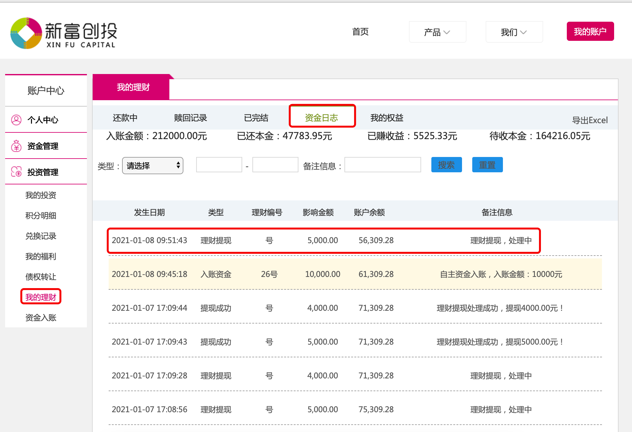
Task: Open the 首页 home link
Action: (x=360, y=32)
